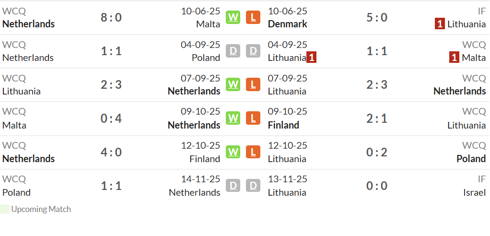Click the orange L badge beside Finland 09-10-25

click(253, 118)
